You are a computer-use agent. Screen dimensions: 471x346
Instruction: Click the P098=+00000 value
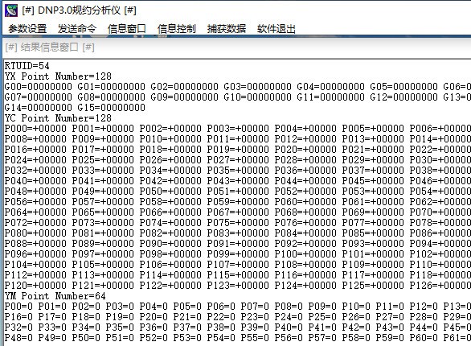[170, 254]
